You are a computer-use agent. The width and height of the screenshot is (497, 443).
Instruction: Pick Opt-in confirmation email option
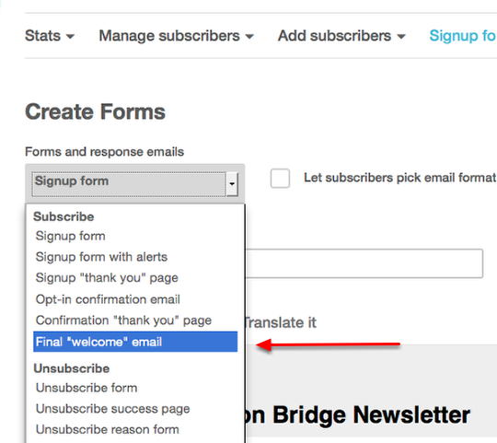point(108,299)
